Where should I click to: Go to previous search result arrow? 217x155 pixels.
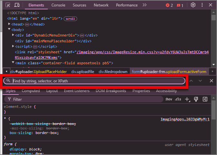191,81
